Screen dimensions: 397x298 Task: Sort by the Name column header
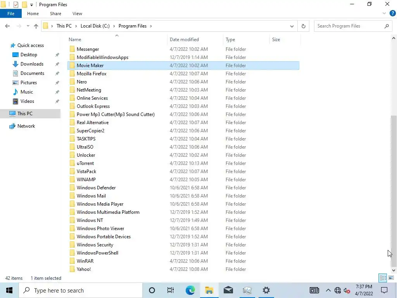click(x=75, y=40)
